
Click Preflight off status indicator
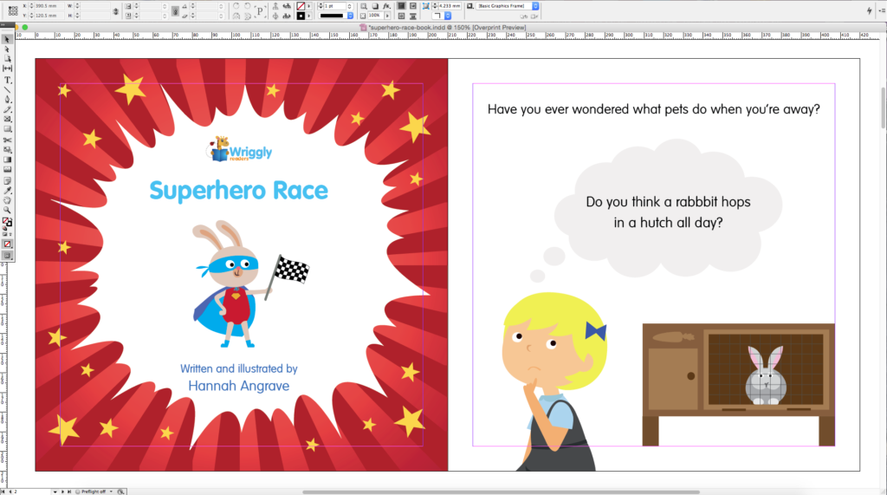click(x=90, y=492)
